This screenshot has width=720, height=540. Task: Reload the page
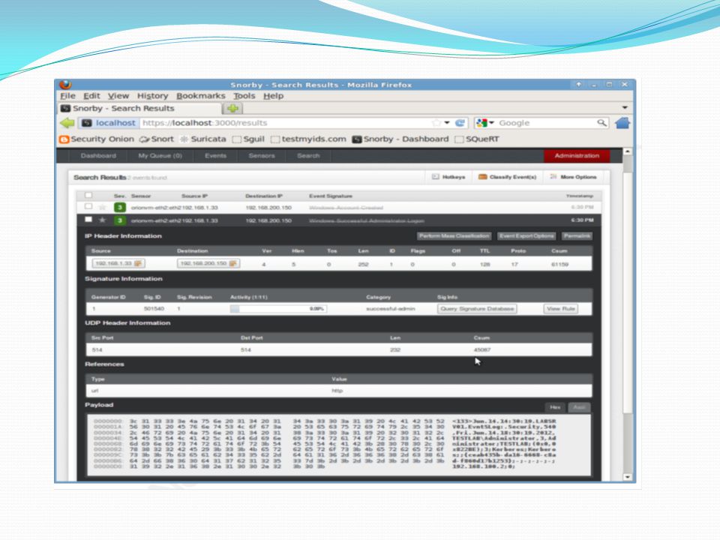pos(460,122)
